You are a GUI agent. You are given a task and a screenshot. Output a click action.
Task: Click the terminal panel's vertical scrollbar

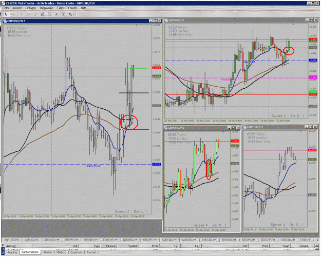[318, 246]
